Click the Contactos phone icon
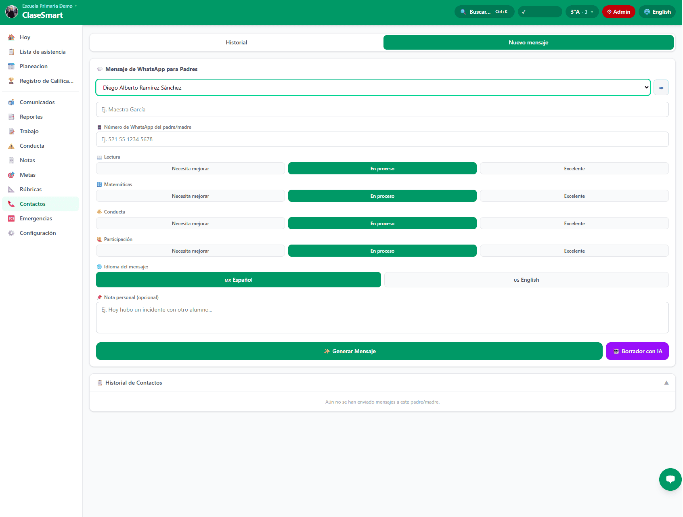Image resolution: width=683 pixels, height=517 pixels. tap(11, 204)
